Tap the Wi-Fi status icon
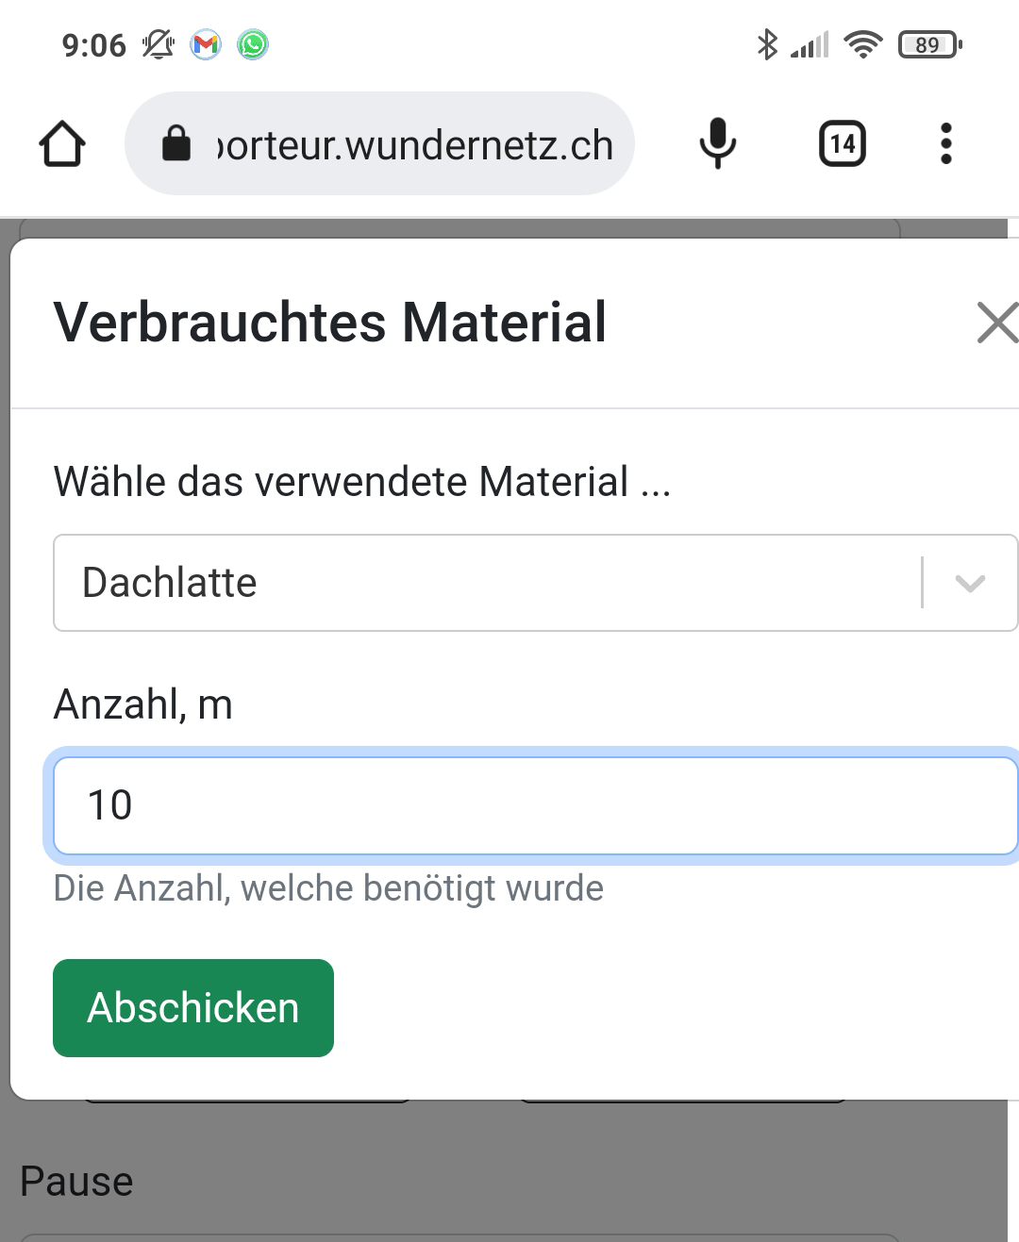The width and height of the screenshot is (1019, 1242). click(862, 44)
